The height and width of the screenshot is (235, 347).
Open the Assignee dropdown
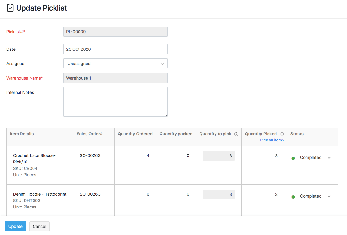coord(115,64)
